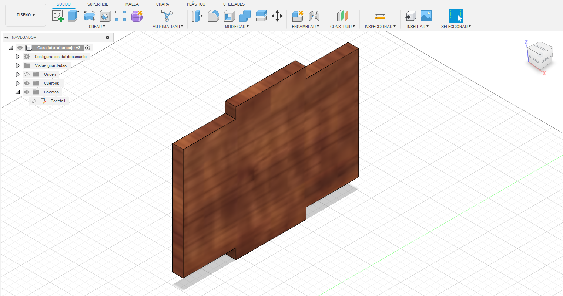Expand the Origen node
The width and height of the screenshot is (563, 296).
coord(17,74)
